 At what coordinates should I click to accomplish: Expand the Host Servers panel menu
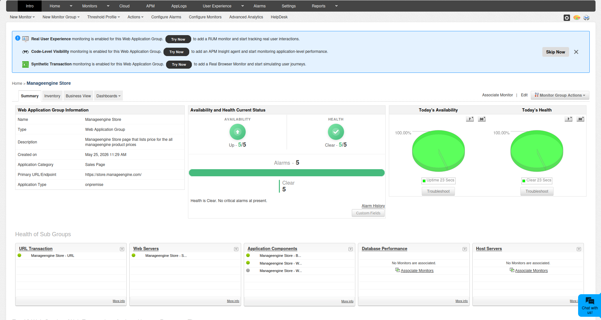click(x=579, y=249)
